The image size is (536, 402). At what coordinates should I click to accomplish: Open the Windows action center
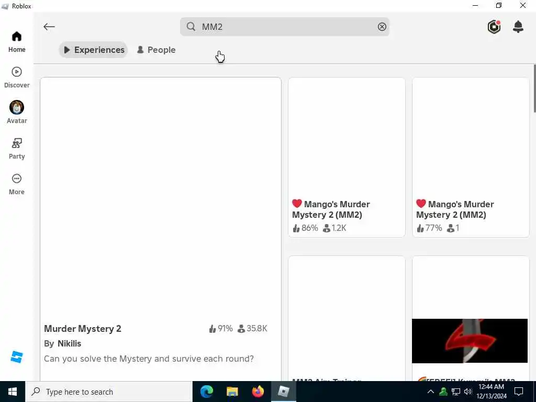[519, 392]
